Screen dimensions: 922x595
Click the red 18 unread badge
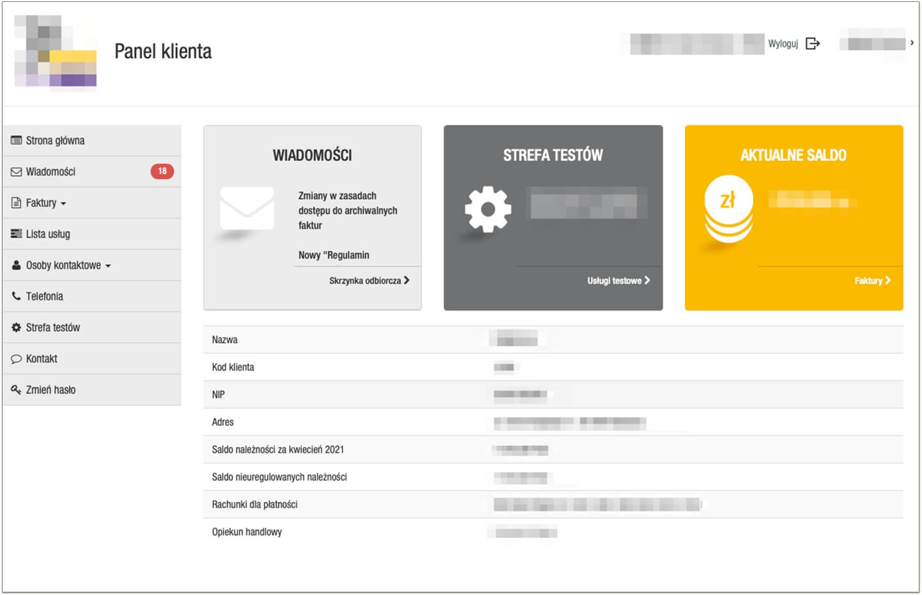coord(162,171)
